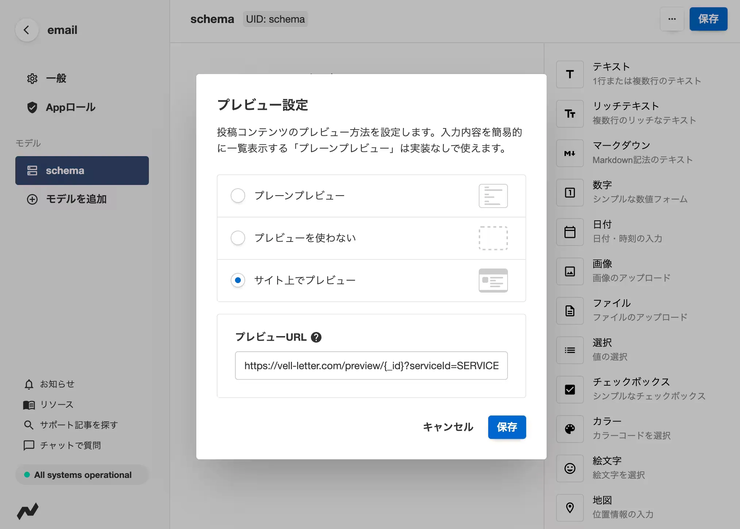
Task: Click the header 保存 button at top right
Action: coord(709,19)
